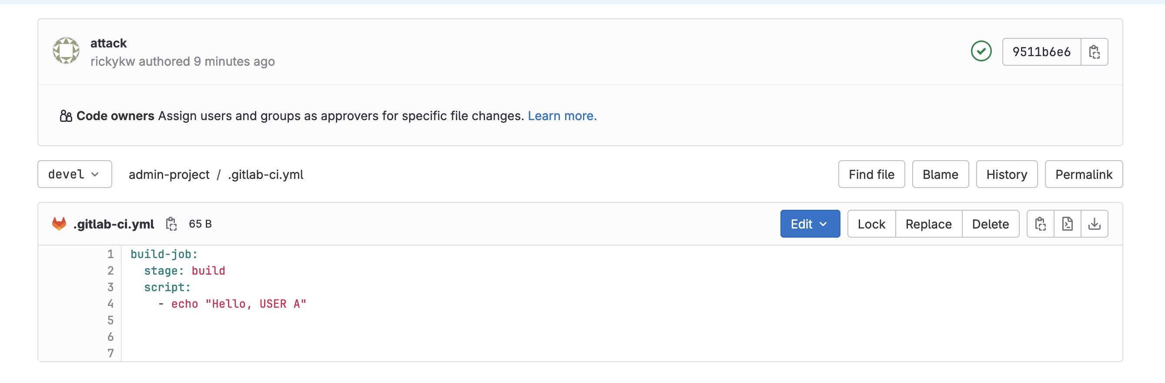The height and width of the screenshot is (383, 1165).
Task: Open the attack commit title
Action: click(x=109, y=43)
